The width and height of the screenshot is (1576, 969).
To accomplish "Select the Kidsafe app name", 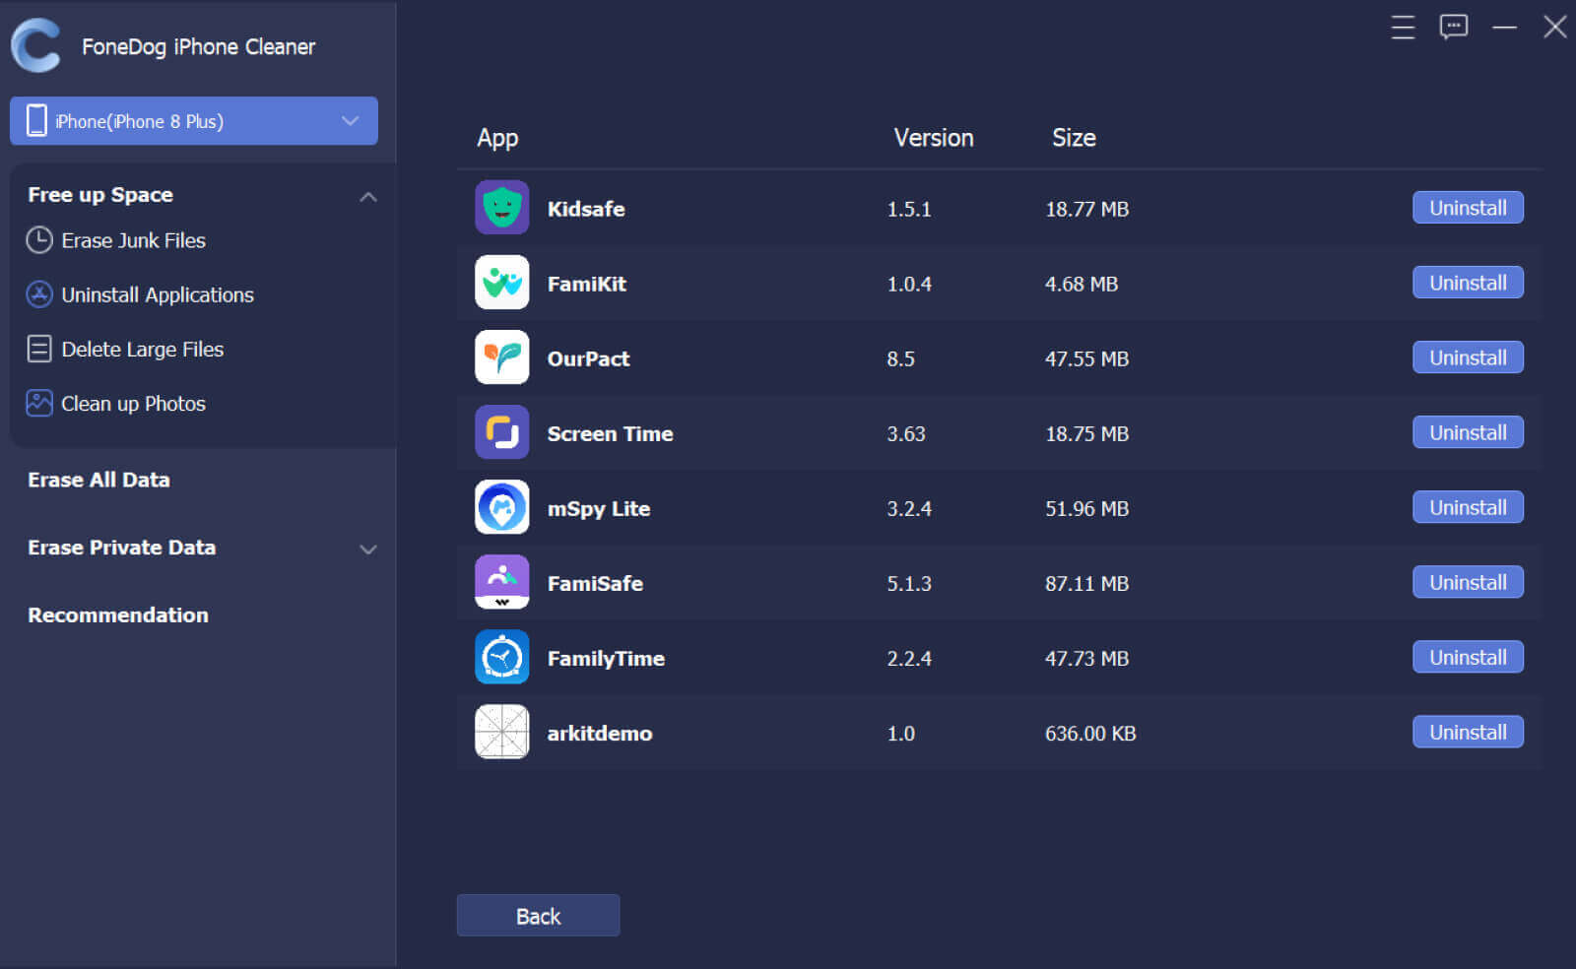I will [x=586, y=209].
